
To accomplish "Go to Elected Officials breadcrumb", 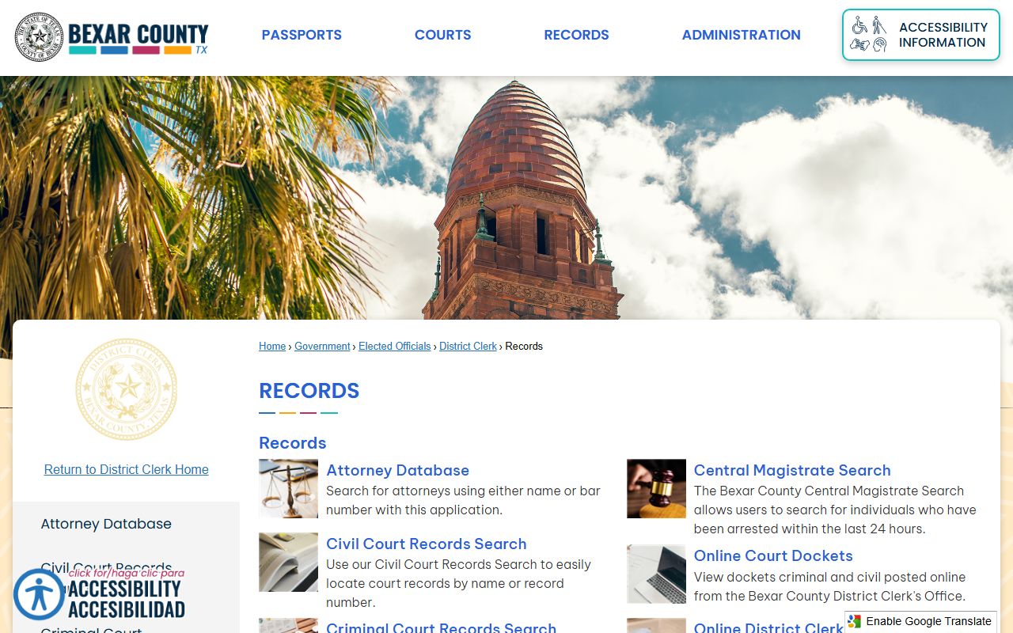I will click(x=394, y=347).
